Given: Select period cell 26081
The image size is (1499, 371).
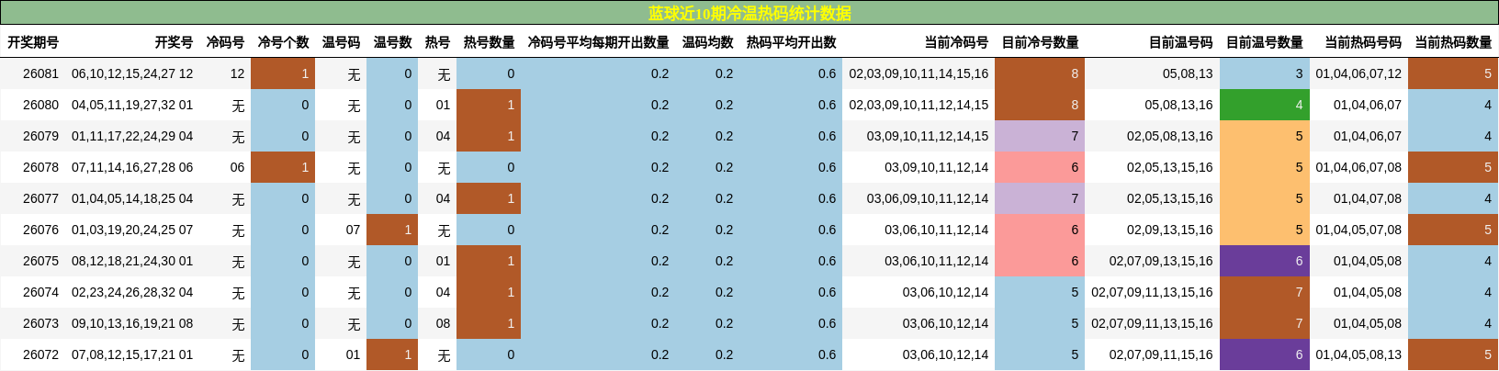Looking at the screenshot, I should pyautogui.click(x=40, y=73).
